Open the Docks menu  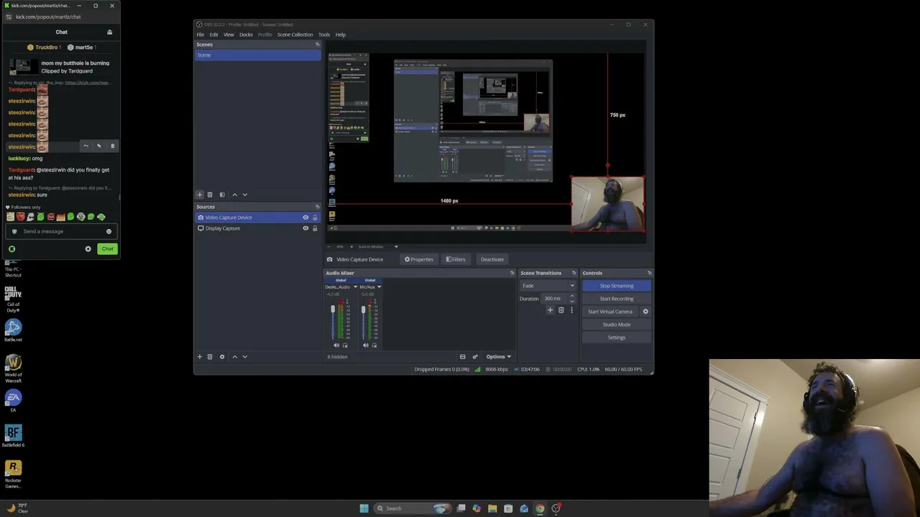246,34
